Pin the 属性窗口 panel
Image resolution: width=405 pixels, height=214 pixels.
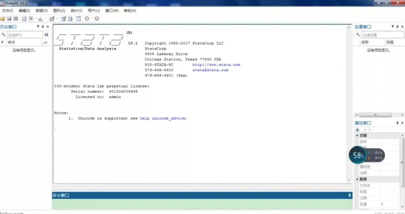point(397,123)
